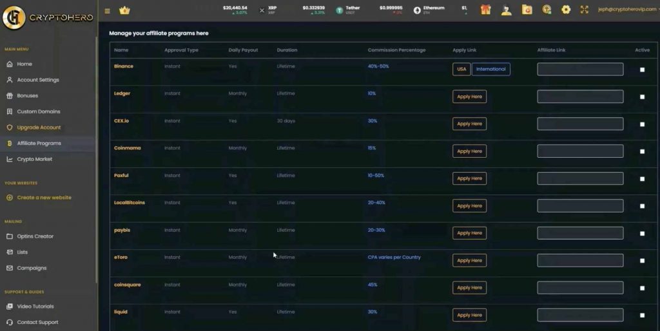Click the Custom Domains icon

[x=10, y=111]
